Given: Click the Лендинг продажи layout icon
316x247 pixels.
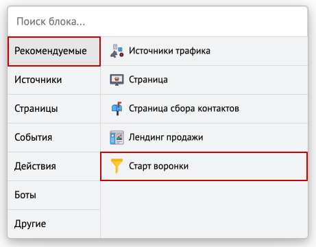Looking at the screenshot, I should tap(117, 137).
